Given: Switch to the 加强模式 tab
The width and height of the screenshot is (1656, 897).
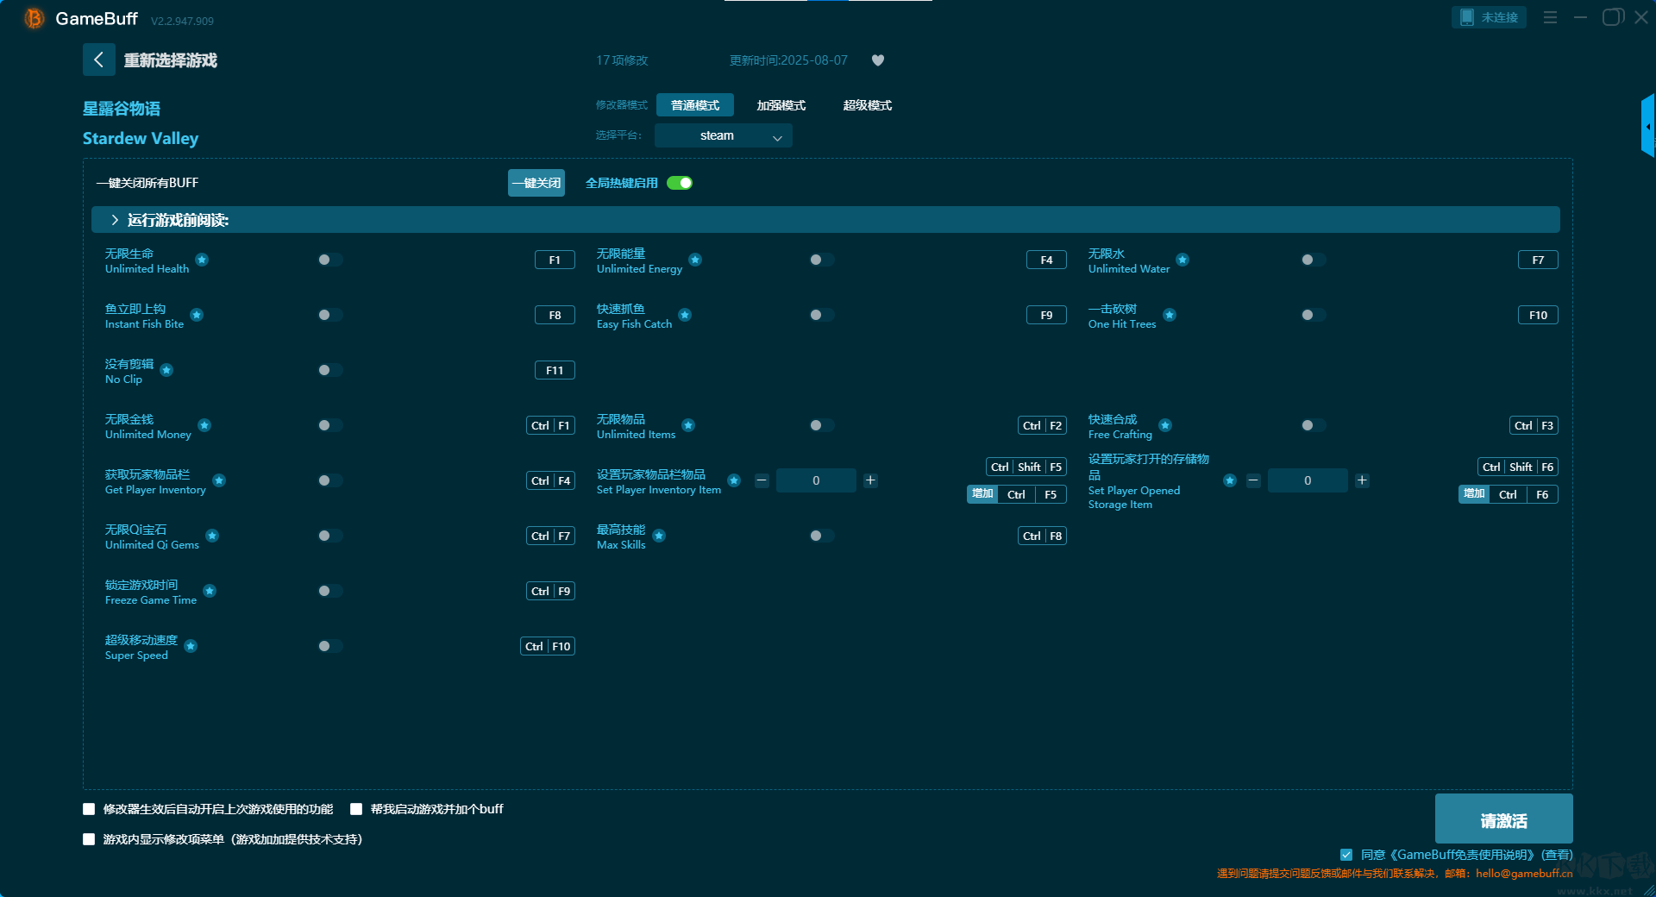Looking at the screenshot, I should click(x=781, y=105).
